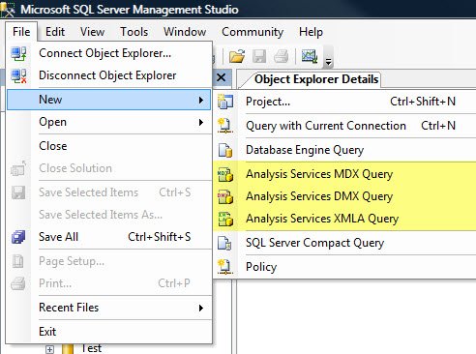Click the MDX Query icon
Screen dimensions: 476x354
(225, 174)
